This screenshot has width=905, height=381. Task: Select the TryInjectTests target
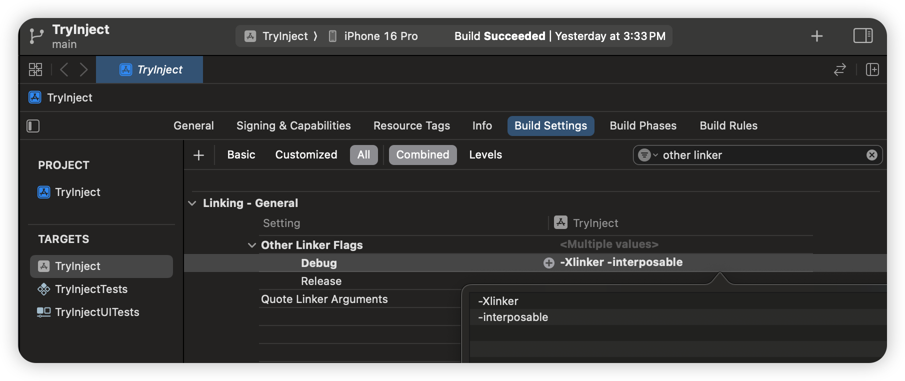91,289
